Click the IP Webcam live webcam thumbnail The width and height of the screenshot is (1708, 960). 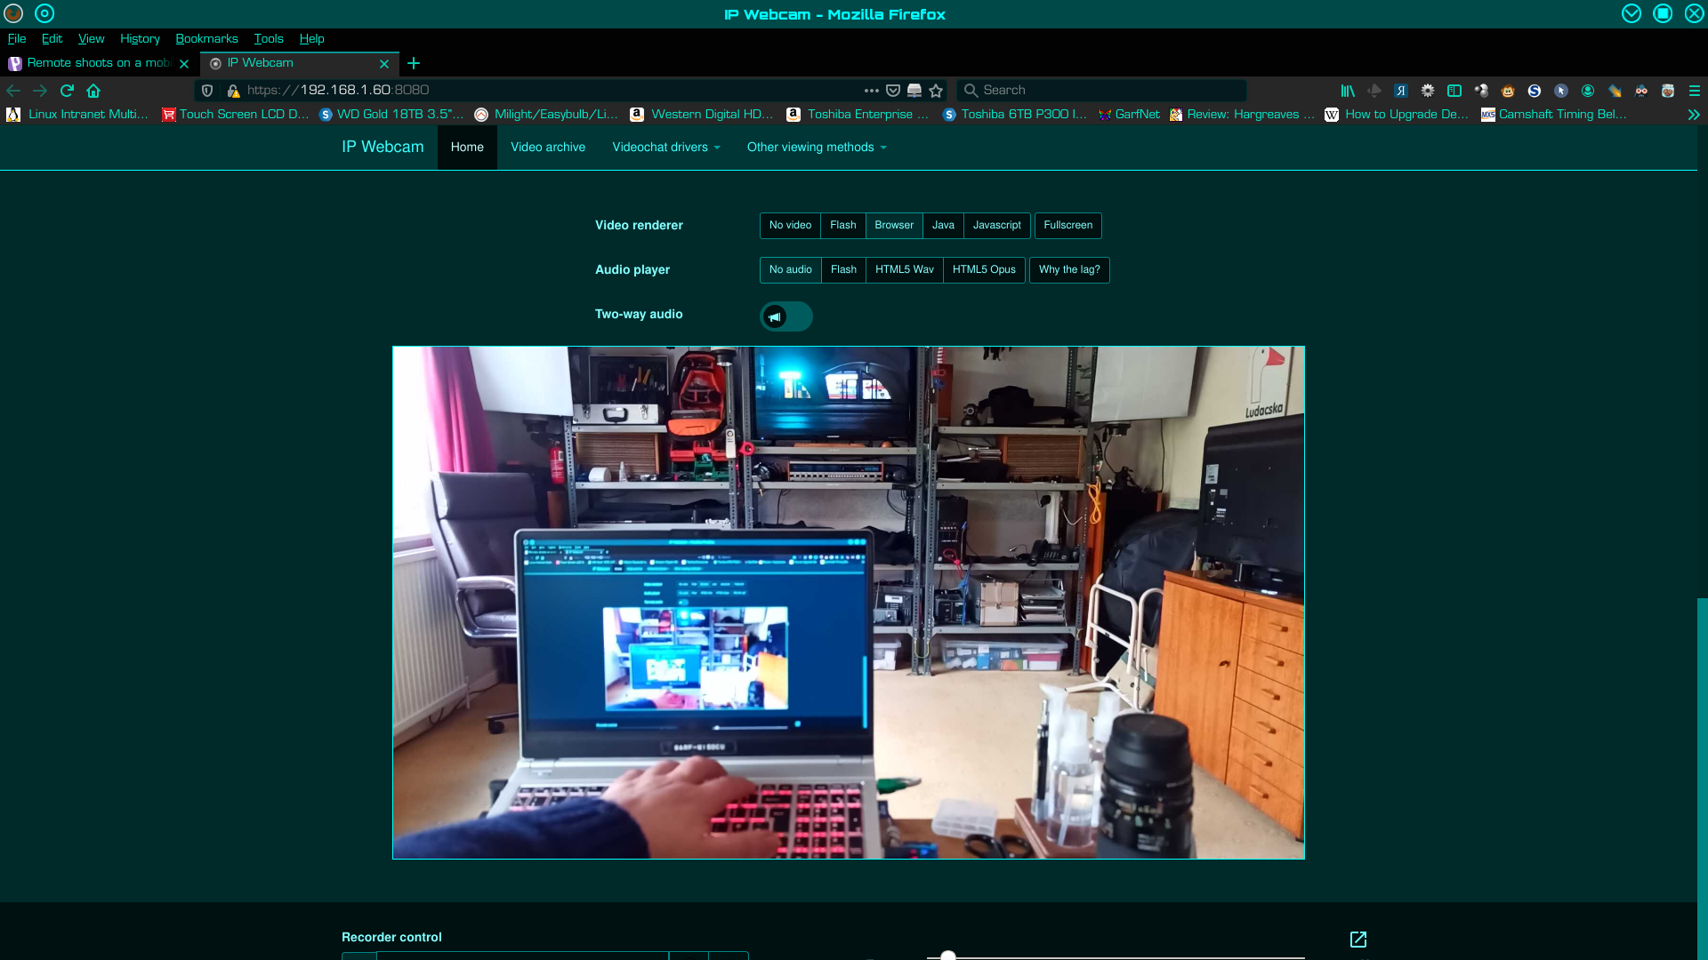coord(848,601)
